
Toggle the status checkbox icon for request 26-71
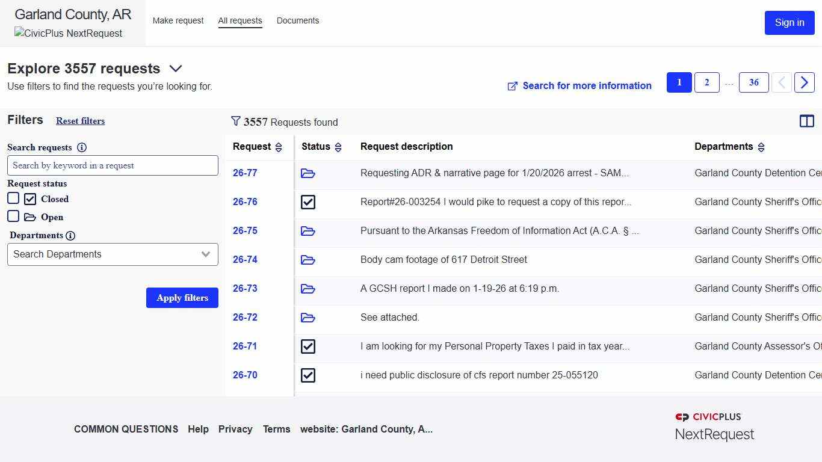pyautogui.click(x=308, y=346)
